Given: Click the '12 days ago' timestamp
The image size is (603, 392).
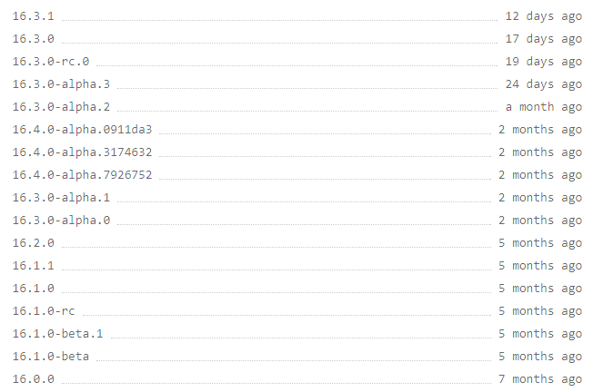Looking at the screenshot, I should point(544,16).
